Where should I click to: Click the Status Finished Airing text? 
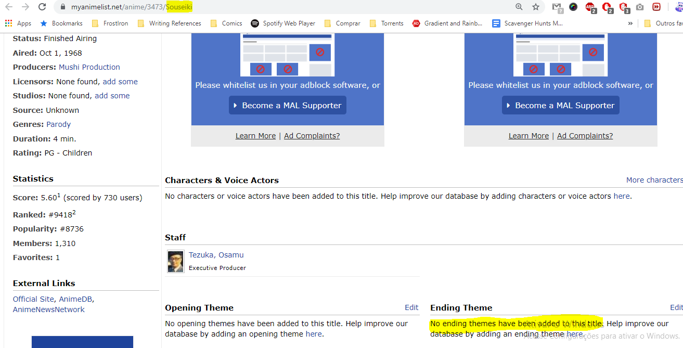click(55, 38)
